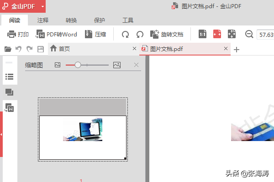
Task: Click the large thumbnail size icon
Action: 117,65
